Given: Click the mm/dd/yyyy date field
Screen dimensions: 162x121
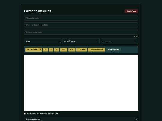Looking at the screenshot, I should coord(81,41).
